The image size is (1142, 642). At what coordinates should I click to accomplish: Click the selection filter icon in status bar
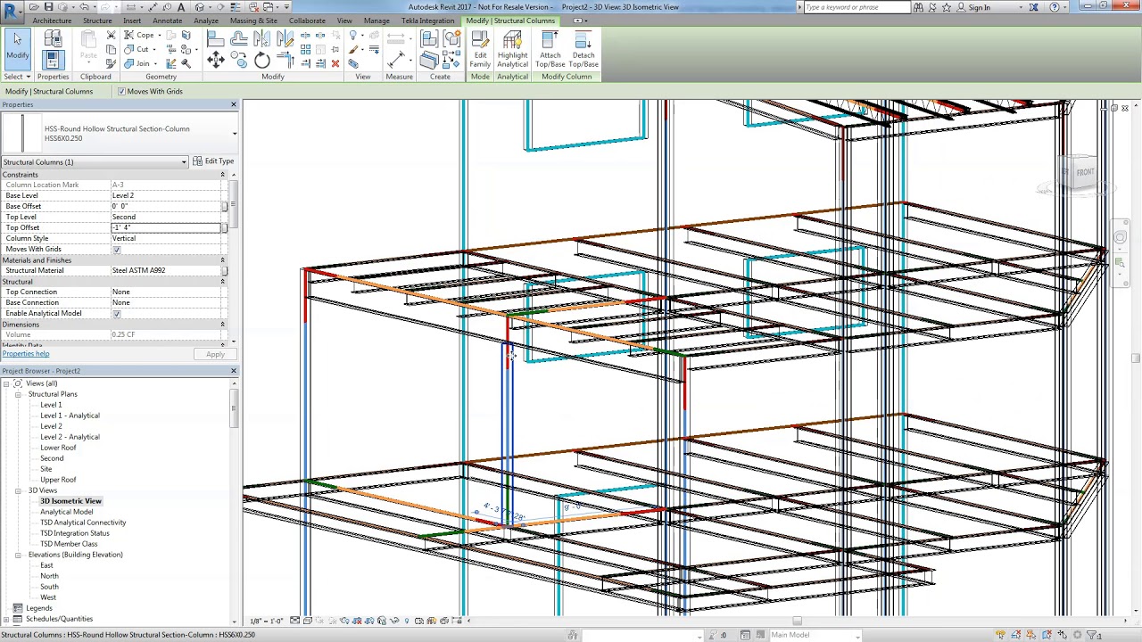click(x=1093, y=635)
